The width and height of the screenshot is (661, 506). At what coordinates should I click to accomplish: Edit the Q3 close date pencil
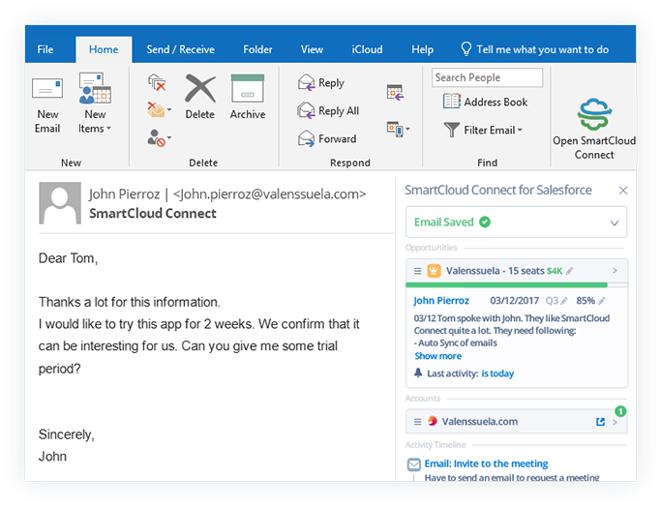[564, 301]
